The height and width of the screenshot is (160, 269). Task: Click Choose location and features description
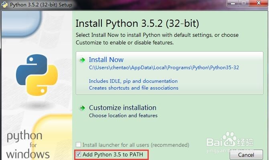123,116
